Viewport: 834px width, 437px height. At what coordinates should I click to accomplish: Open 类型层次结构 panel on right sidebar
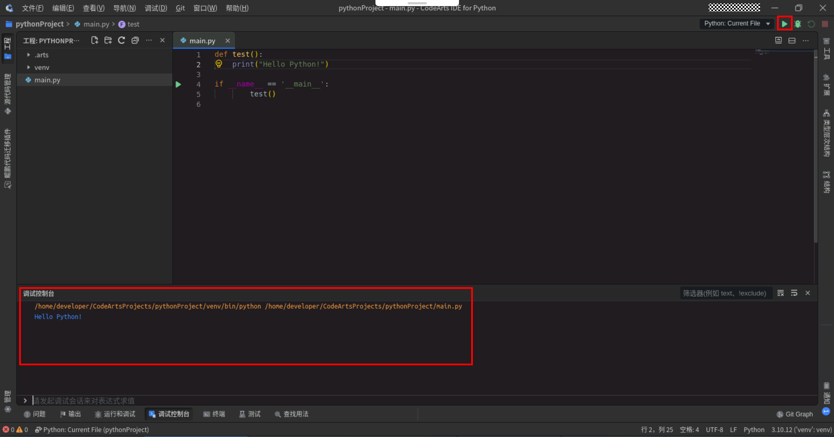pos(827,133)
